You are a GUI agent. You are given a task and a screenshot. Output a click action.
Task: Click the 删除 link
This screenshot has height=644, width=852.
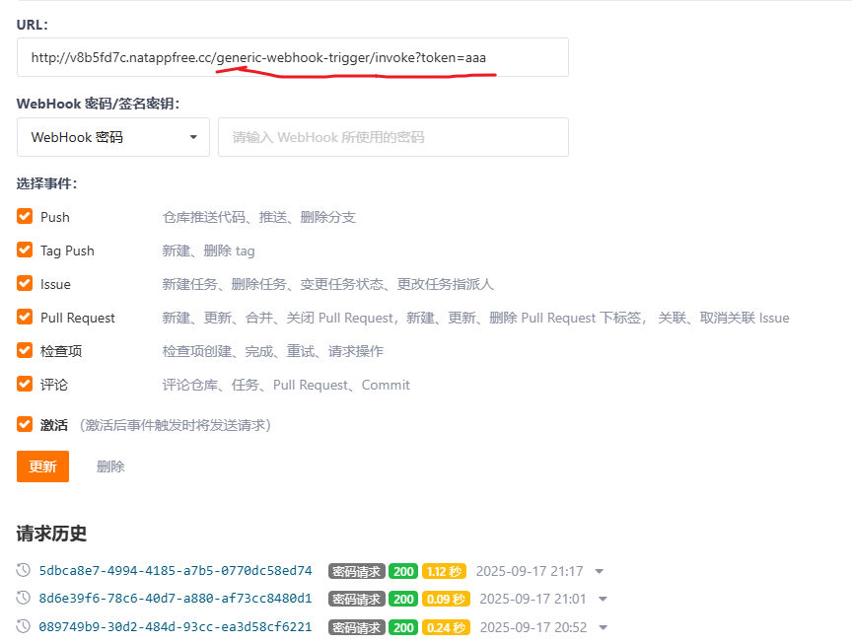(110, 466)
